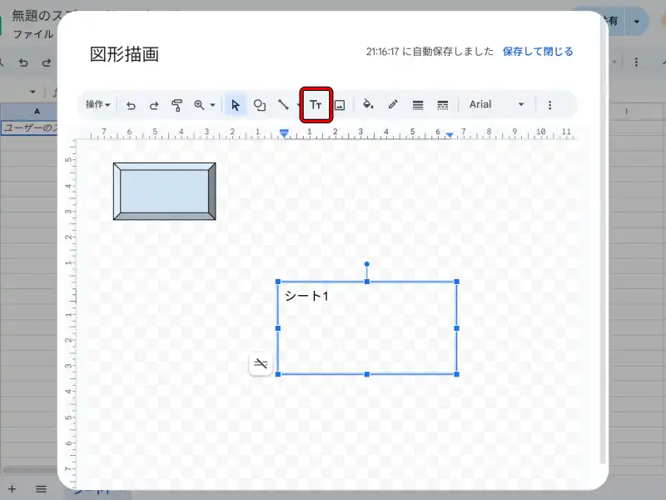Open the border color pencil

[393, 105]
